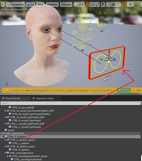Click the sphere icon of CTRL_L_eyeAim
142x161 pixels.
pyautogui.click(x=10, y=143)
